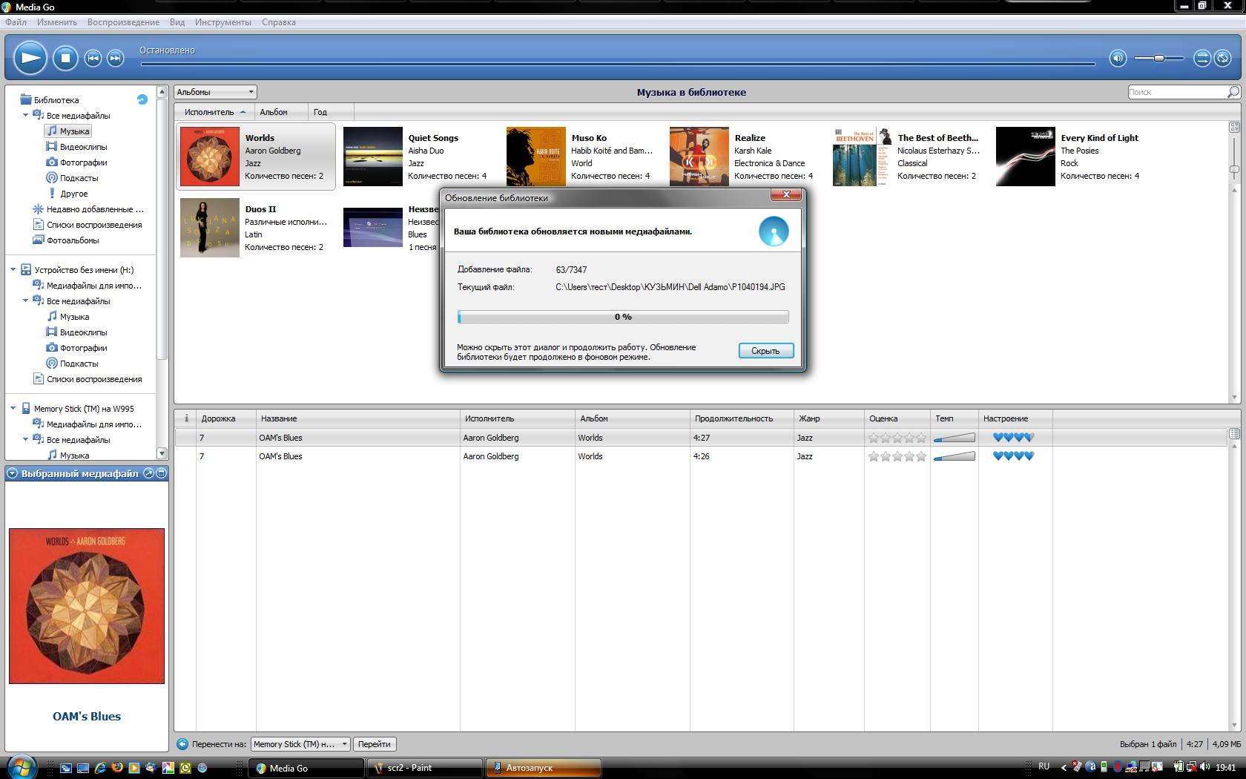
Task: Collapse H: device Все медиафайлы node
Action: point(25,301)
